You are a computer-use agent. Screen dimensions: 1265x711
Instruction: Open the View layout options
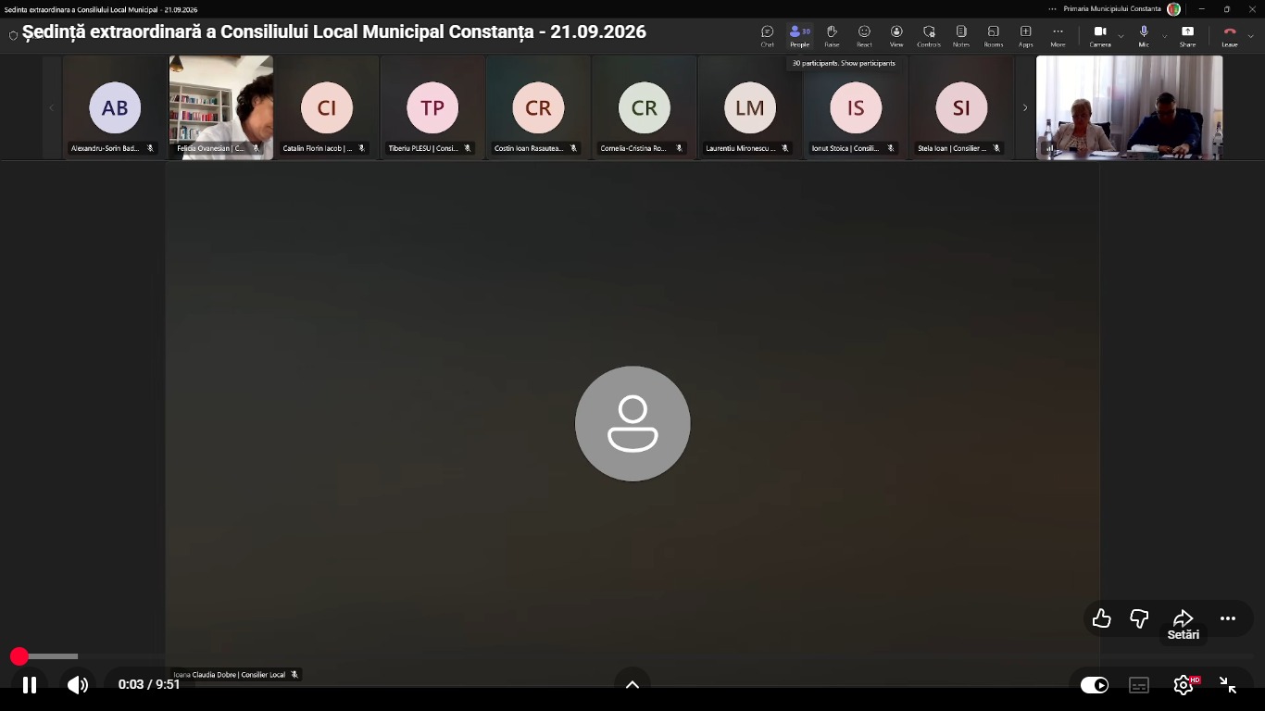tap(896, 36)
